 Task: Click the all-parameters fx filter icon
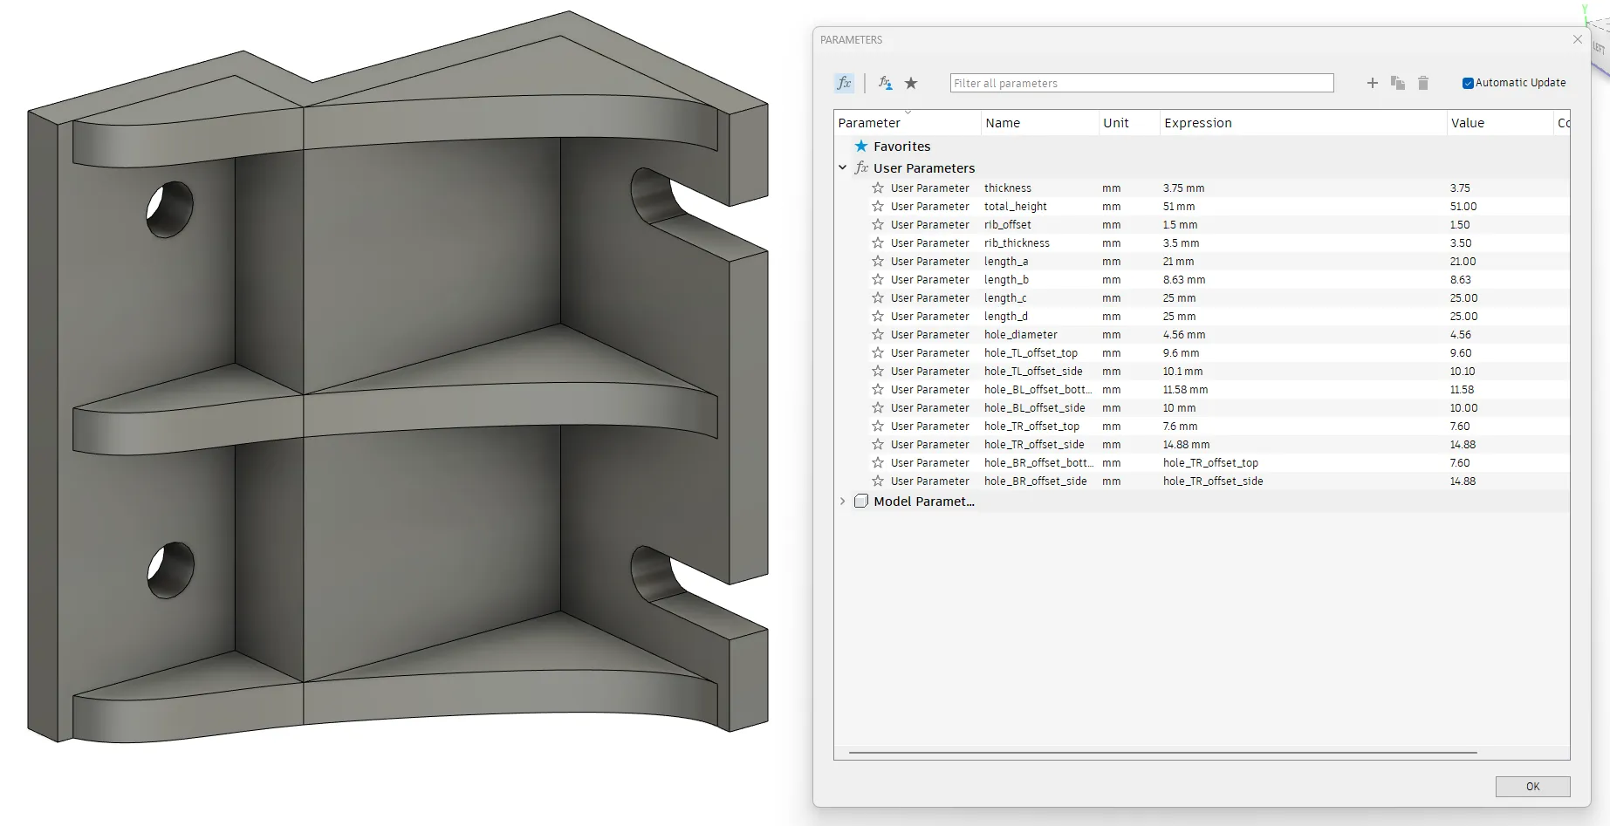[844, 83]
